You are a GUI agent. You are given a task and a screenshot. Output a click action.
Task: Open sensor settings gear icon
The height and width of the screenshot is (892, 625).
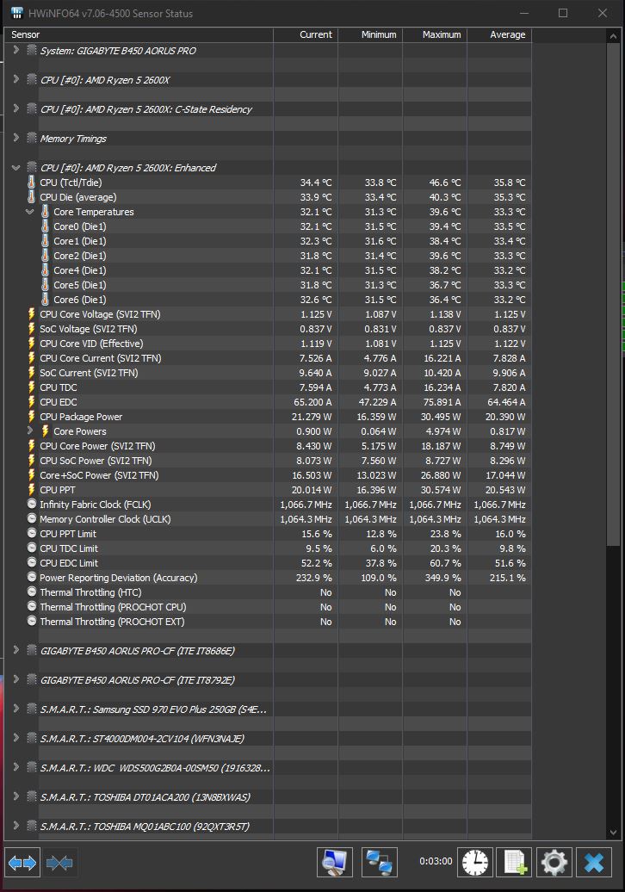tap(554, 863)
